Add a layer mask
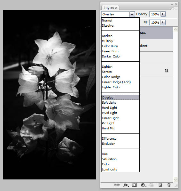 pos(134,185)
